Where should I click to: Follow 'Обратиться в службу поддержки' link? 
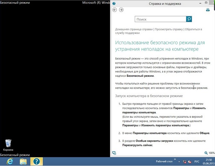[127, 33]
